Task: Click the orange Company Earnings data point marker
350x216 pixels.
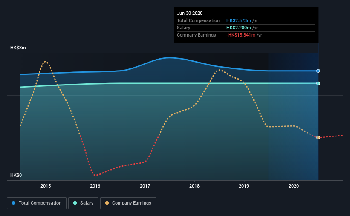Action: tap(318, 137)
